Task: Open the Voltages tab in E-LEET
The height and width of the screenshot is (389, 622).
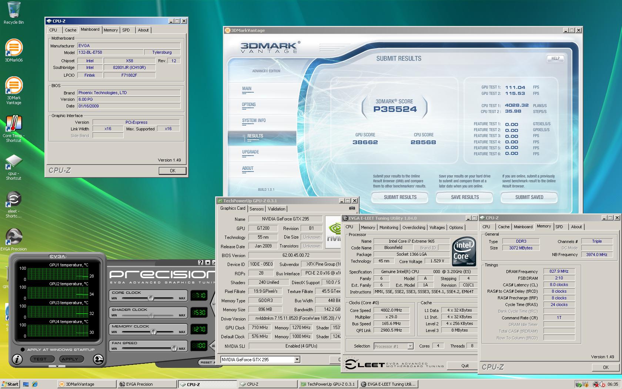Action: click(x=437, y=227)
